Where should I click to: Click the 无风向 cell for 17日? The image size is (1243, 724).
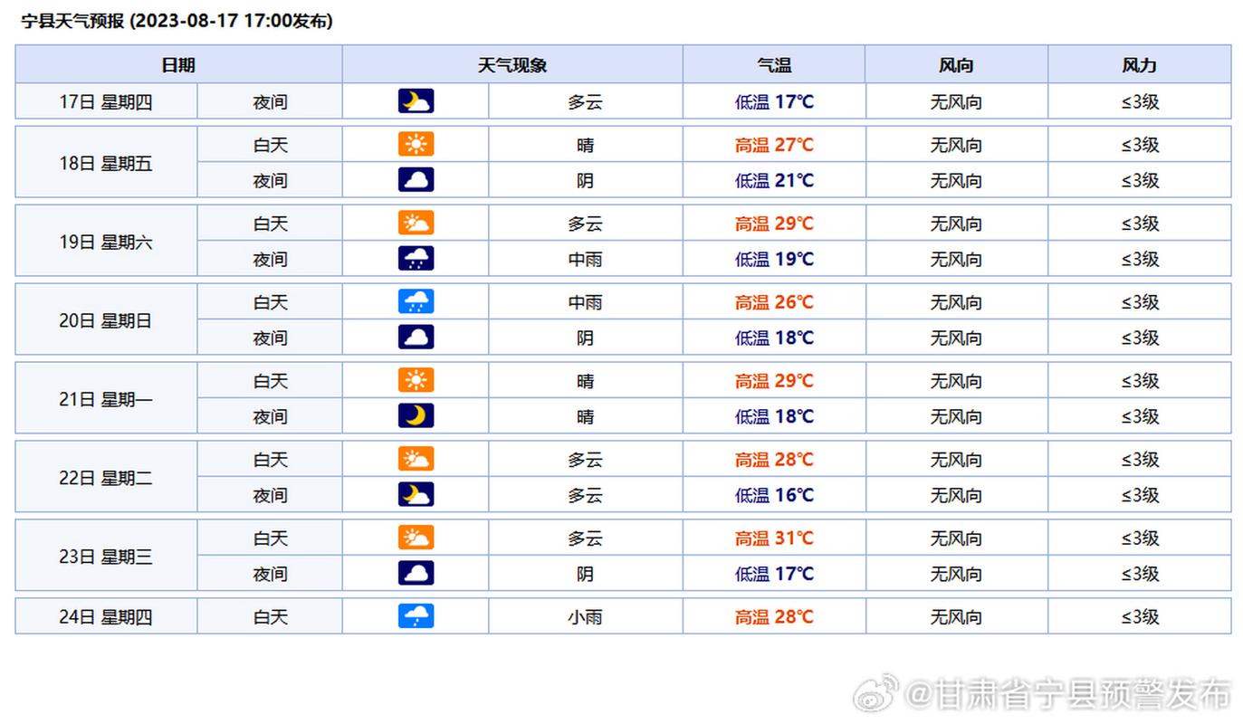tap(956, 101)
